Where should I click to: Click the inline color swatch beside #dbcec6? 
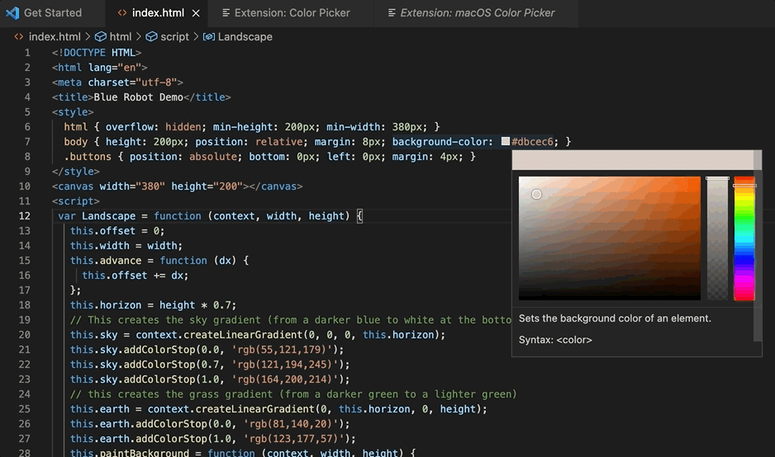point(506,142)
